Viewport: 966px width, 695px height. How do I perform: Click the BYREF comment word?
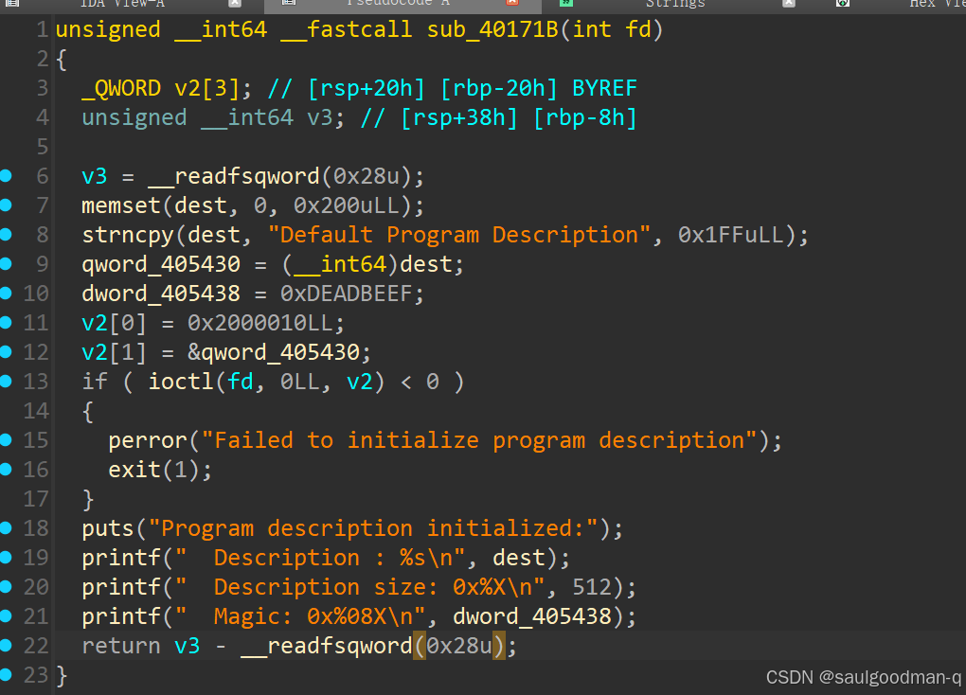(x=604, y=89)
